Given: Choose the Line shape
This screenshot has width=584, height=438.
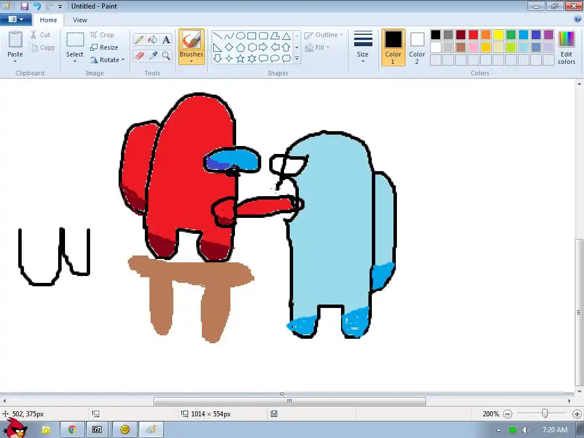Looking at the screenshot, I should 218,36.
